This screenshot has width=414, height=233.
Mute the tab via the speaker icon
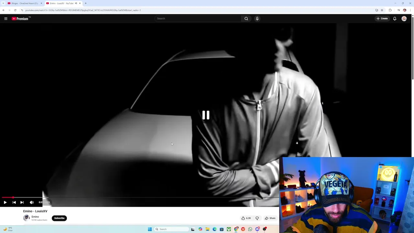click(76, 3)
